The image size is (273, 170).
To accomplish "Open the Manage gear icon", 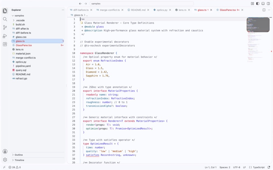I will tap(5, 160).
